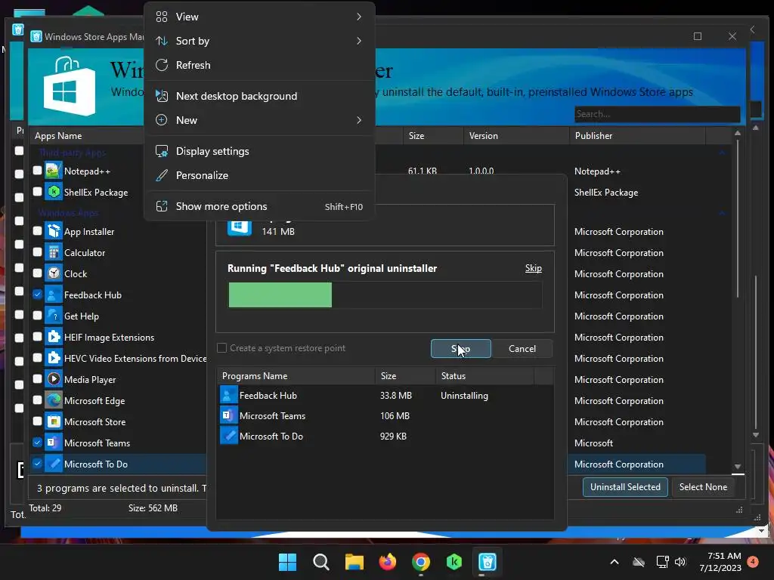Click the Notepad++ app icon in the list
Screen dimensions: 774x580
point(54,171)
